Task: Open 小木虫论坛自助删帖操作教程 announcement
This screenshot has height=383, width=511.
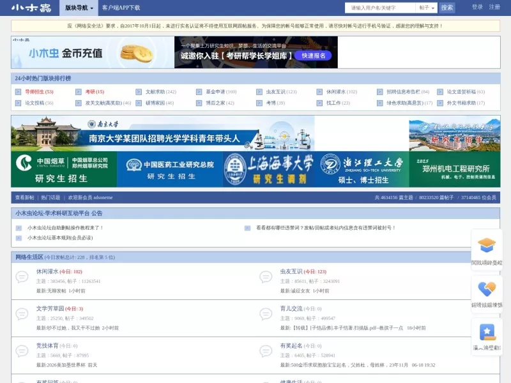Action: click(65, 228)
